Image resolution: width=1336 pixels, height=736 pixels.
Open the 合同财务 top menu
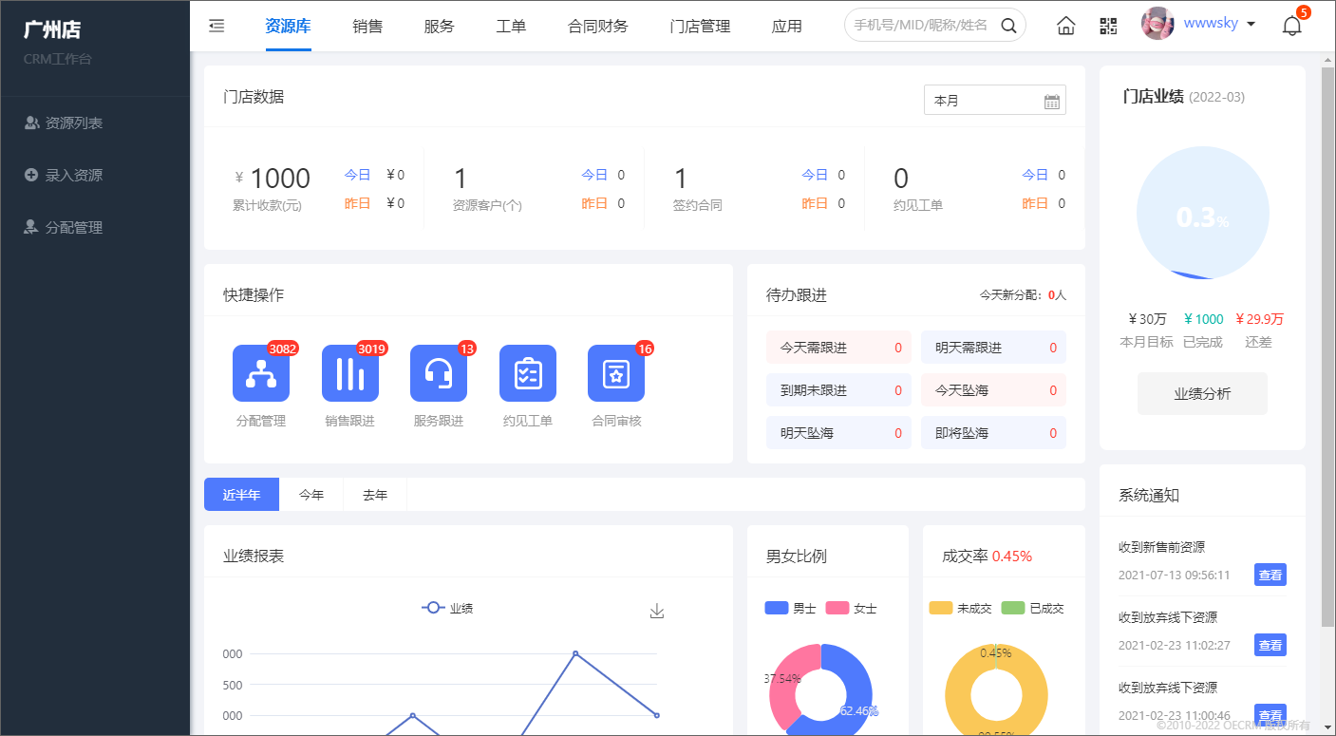coord(598,26)
